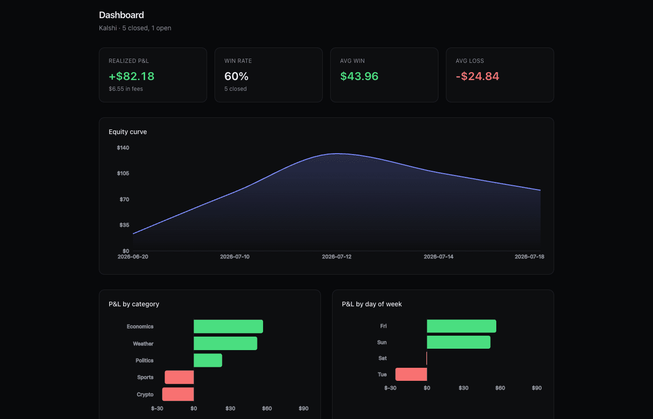
Task: Click the 2026-07-14 date axis label
Action: pyautogui.click(x=438, y=257)
